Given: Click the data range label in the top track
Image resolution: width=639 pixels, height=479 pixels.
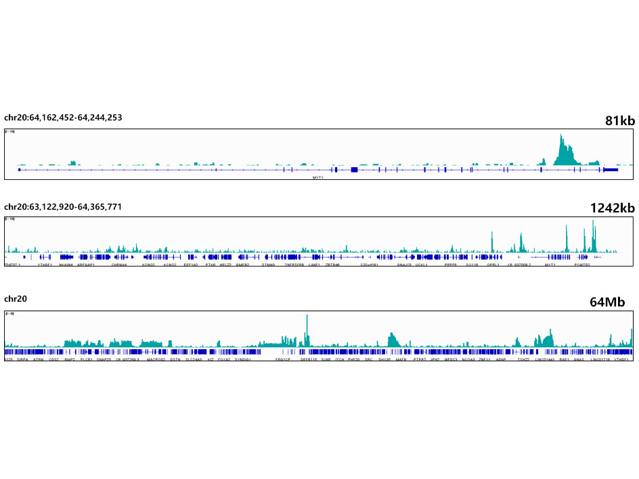Looking at the screenshot, I should click(x=10, y=131).
